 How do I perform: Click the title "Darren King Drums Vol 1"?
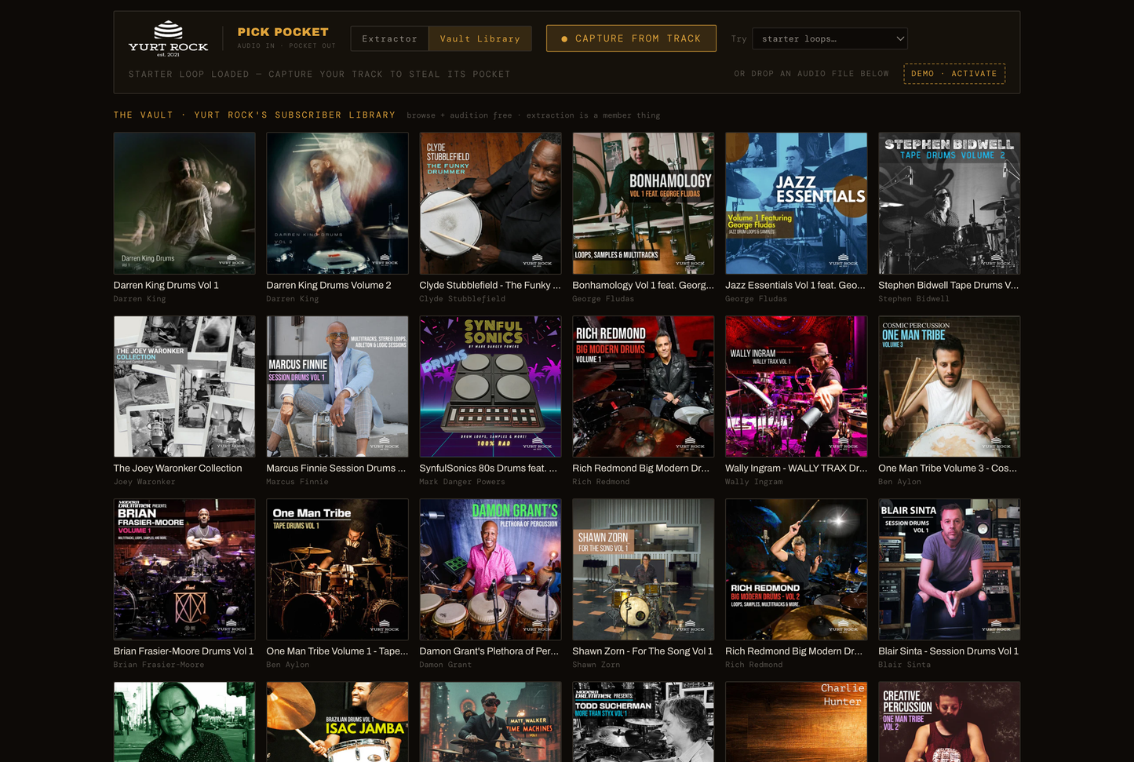tap(166, 286)
